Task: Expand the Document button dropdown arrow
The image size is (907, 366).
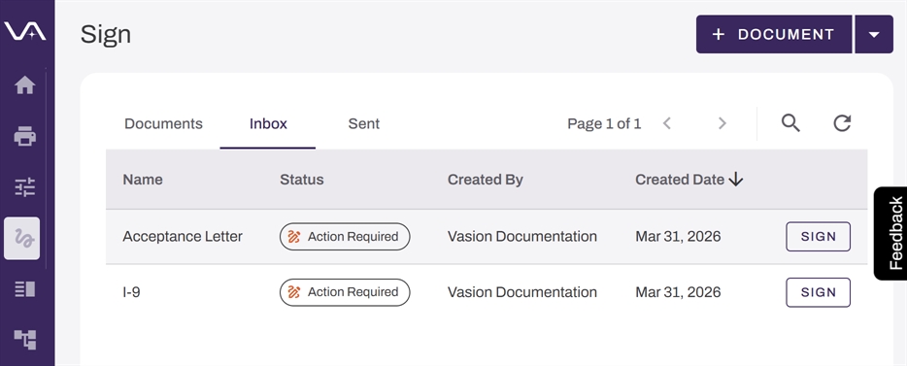Action: coord(874,34)
